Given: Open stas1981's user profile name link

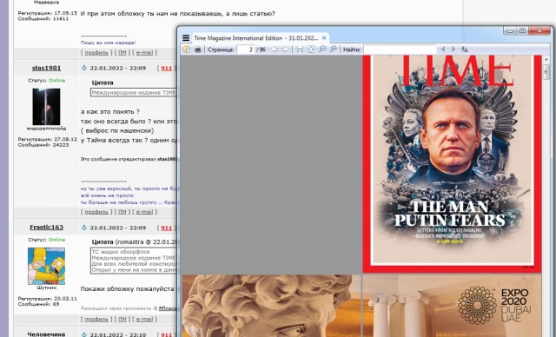Looking at the screenshot, I should click(46, 68).
